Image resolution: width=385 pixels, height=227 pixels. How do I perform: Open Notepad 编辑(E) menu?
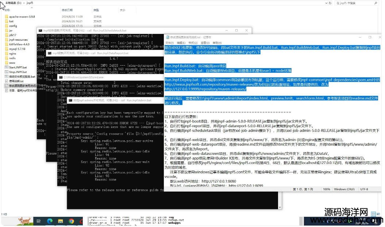tap(181, 43)
